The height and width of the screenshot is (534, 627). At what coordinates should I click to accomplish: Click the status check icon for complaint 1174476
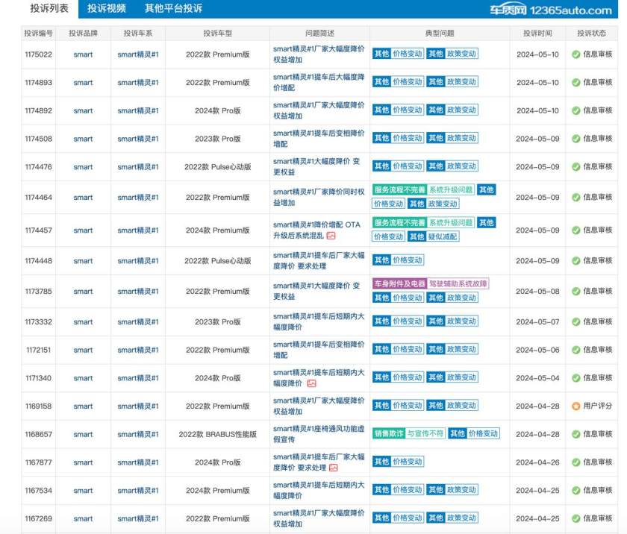click(575, 166)
